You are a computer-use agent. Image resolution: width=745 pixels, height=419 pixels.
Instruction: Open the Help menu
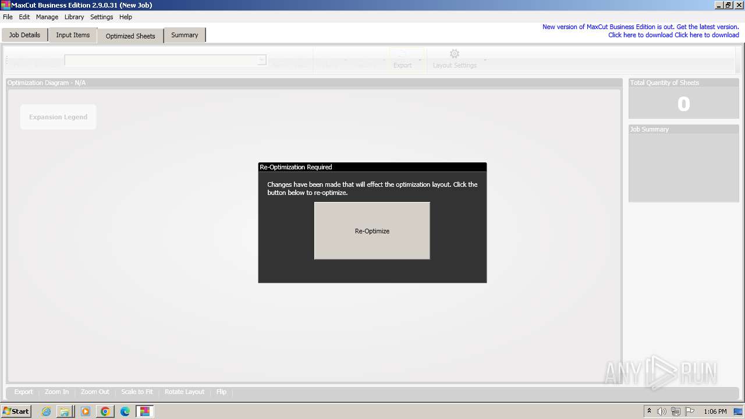point(126,17)
